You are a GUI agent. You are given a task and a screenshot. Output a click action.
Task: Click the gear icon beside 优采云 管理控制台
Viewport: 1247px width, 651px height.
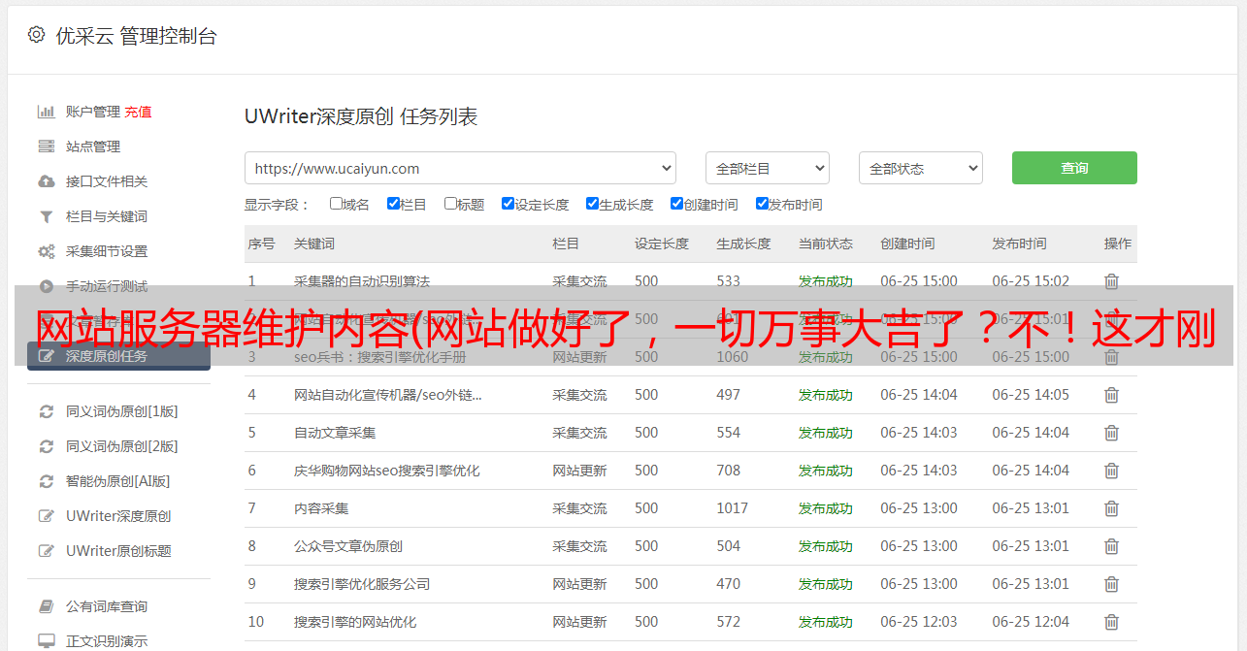(36, 35)
